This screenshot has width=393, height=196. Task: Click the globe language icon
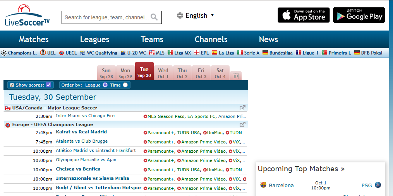pos(180,15)
